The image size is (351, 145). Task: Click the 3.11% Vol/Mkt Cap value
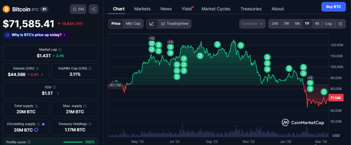coord(75,74)
